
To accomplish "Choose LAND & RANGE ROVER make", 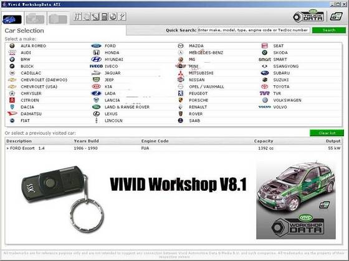I will click(x=127, y=107).
